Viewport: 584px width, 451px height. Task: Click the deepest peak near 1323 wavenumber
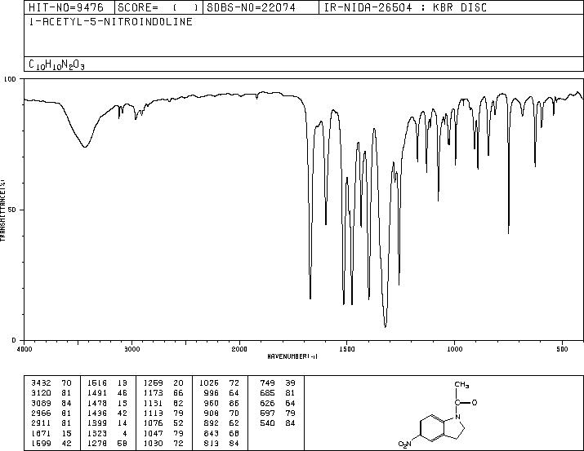(385, 326)
